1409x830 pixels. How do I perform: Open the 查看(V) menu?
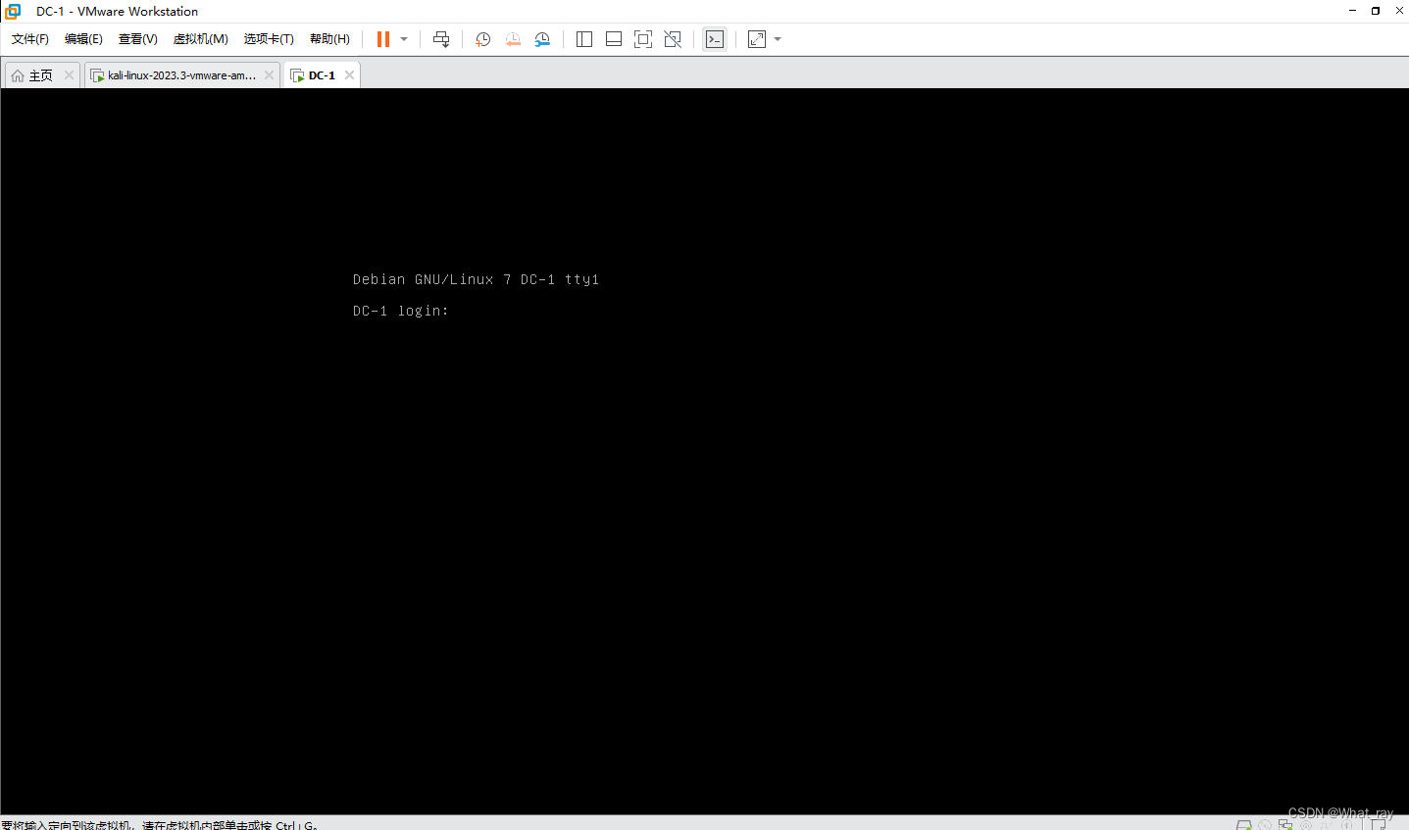tap(138, 39)
